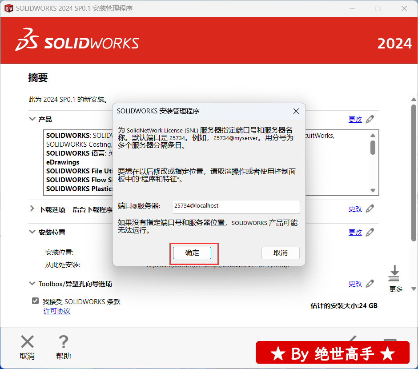Click the product list scrollbar thumb

(x=373, y=147)
